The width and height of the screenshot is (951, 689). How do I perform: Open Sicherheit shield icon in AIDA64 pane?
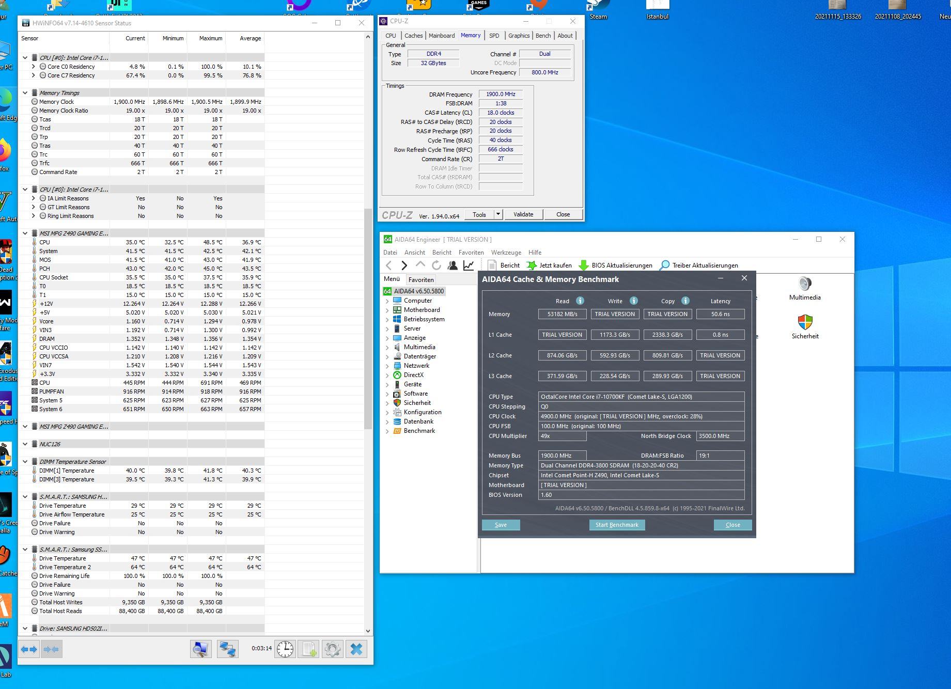(x=805, y=327)
